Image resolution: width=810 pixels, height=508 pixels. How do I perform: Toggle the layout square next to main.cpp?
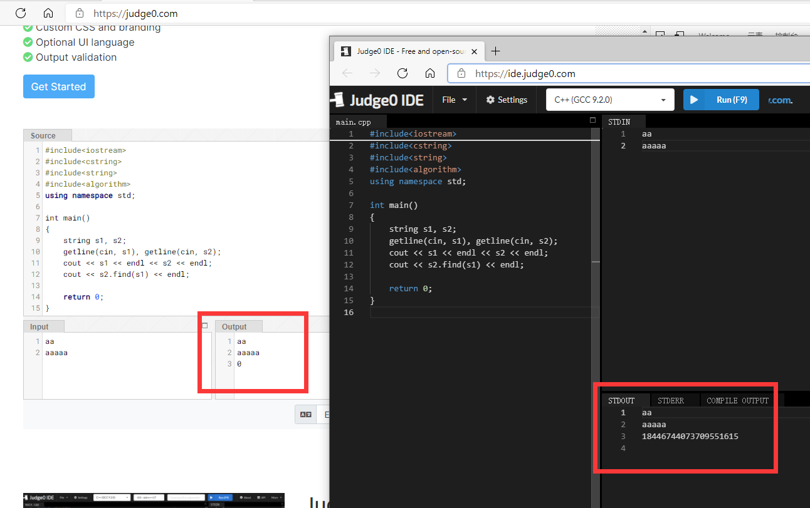pos(592,120)
